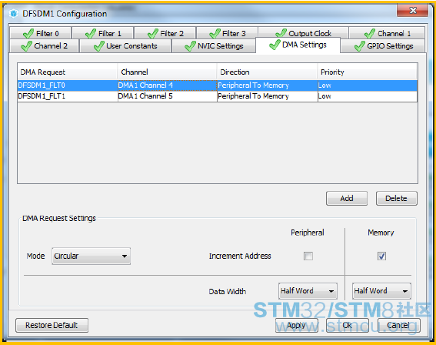Open the GPIO Settings tab
Screen dimensions: 436x345
[x=383, y=45]
